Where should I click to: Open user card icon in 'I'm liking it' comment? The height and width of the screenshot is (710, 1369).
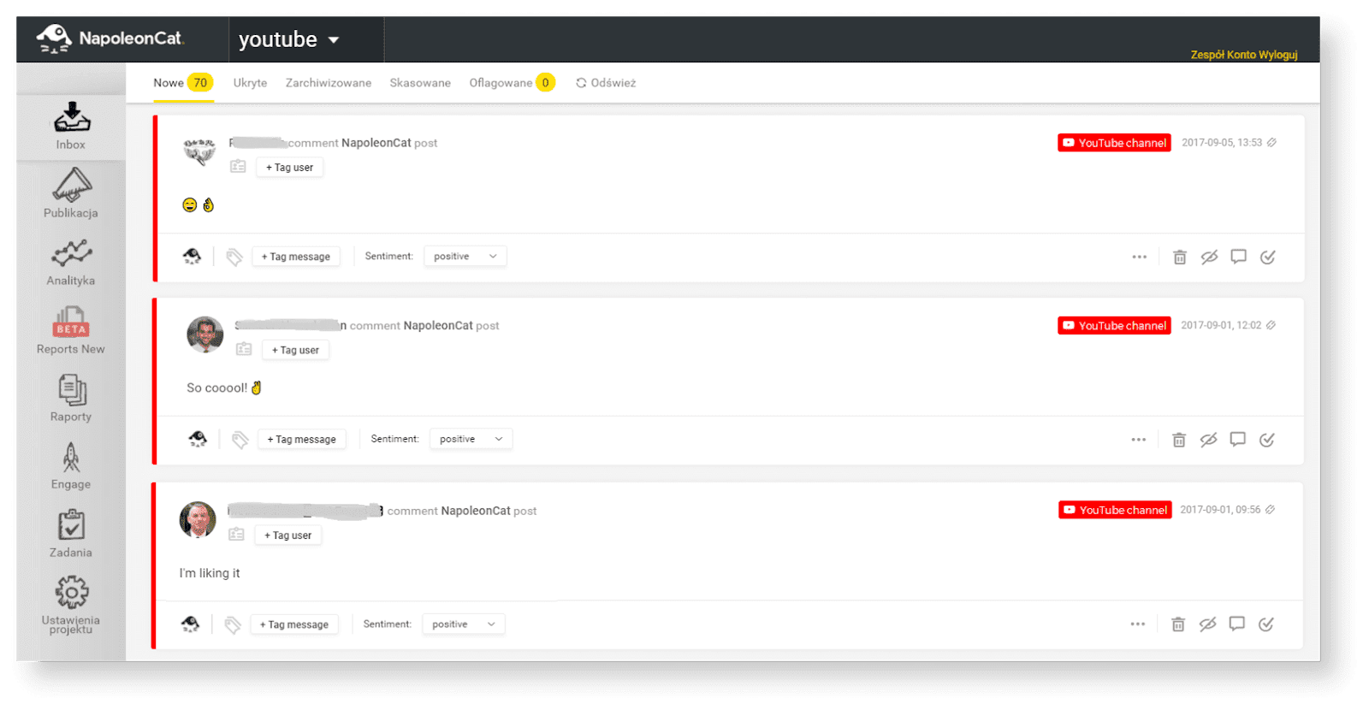[236, 535]
